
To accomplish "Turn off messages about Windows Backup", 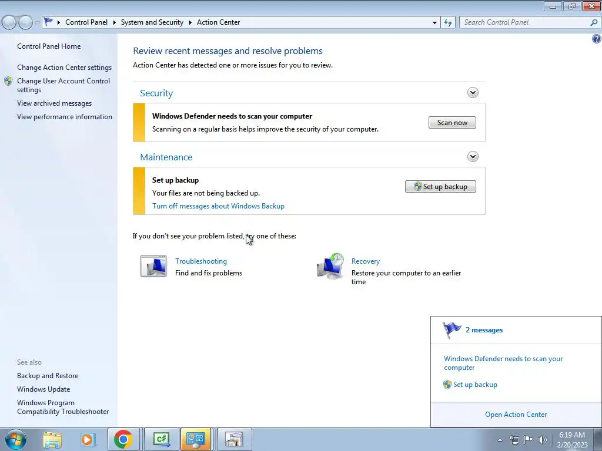I will [218, 206].
